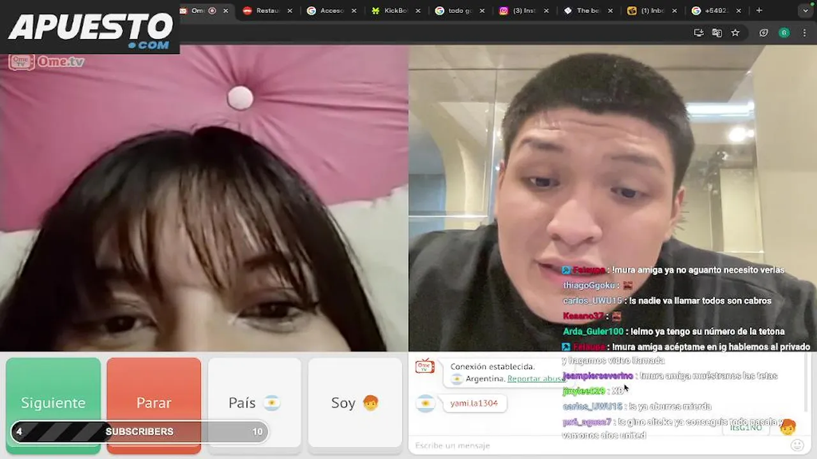Click the green Siguiente button

pos(53,405)
